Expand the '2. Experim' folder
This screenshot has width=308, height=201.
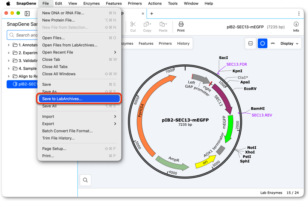click(9, 53)
